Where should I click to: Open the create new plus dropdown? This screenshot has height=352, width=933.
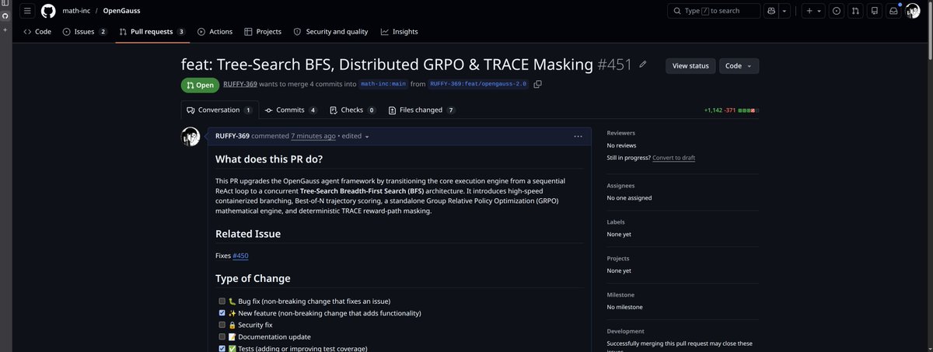click(x=812, y=11)
